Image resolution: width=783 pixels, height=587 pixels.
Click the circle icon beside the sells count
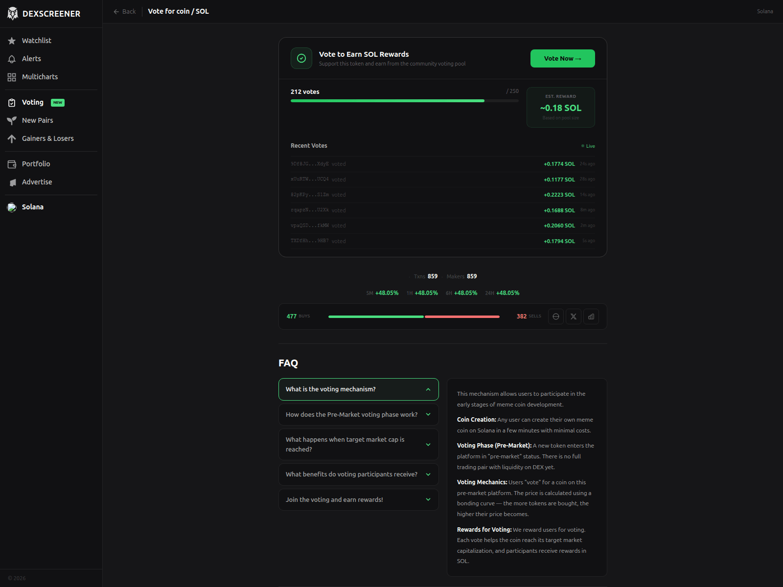pos(556,316)
